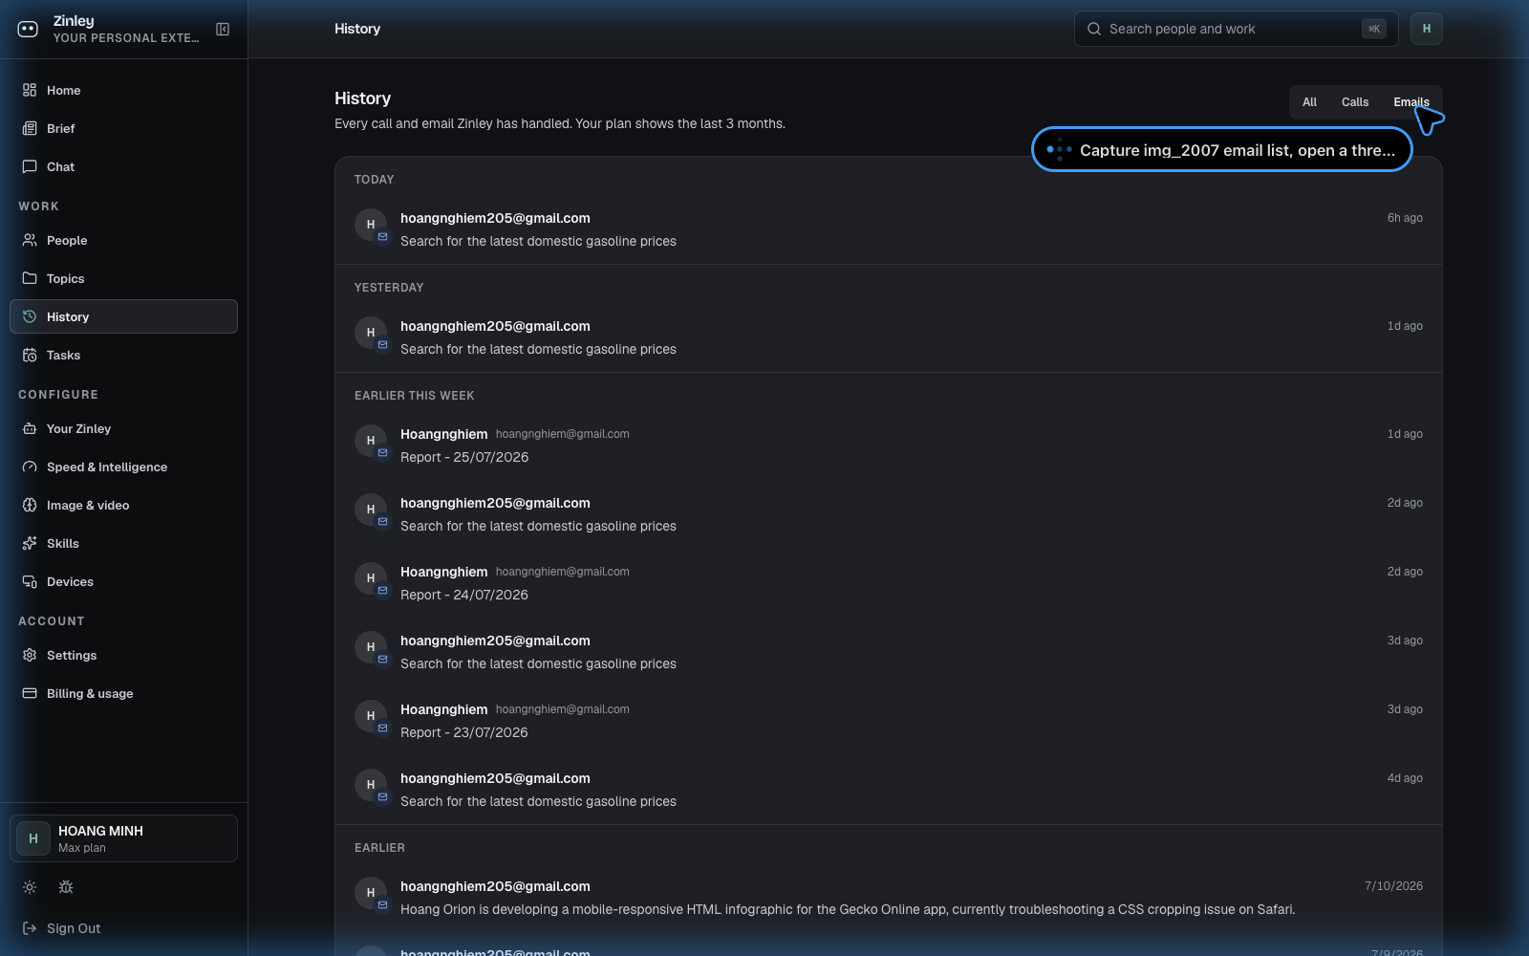Click the Home grid icon

30,90
